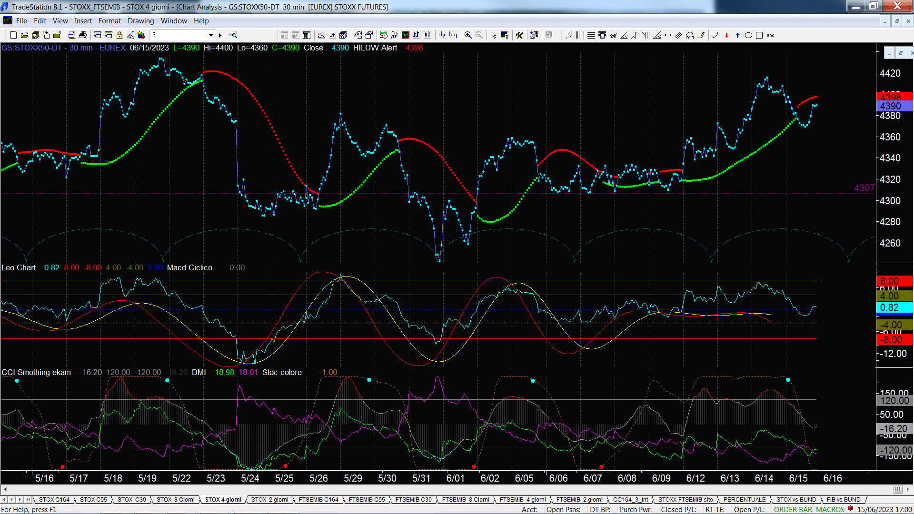Open the File menu

[21, 21]
